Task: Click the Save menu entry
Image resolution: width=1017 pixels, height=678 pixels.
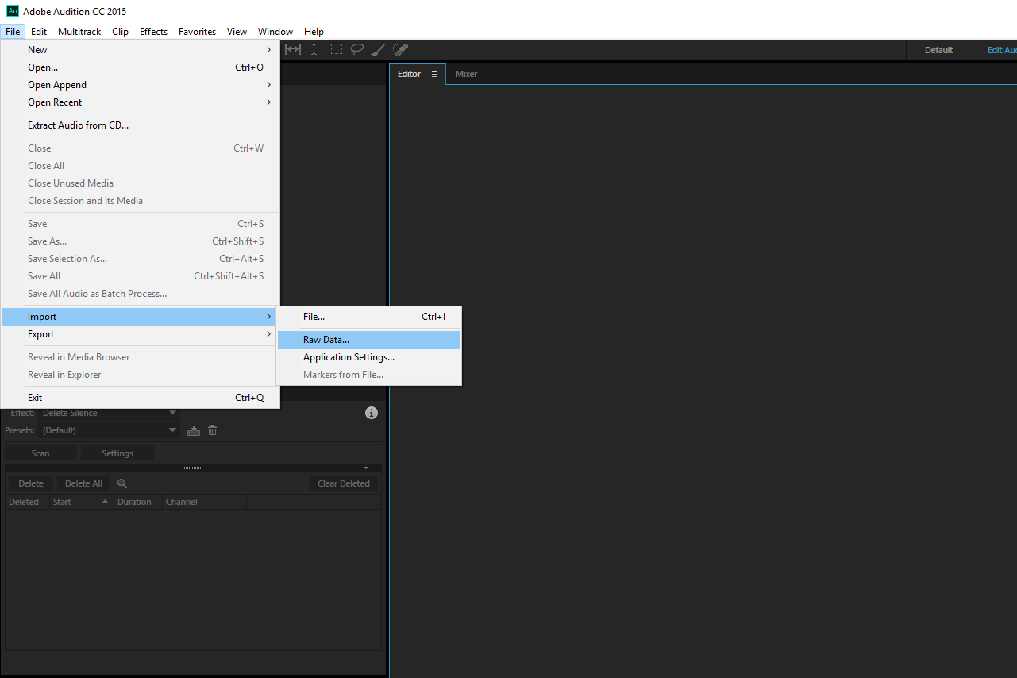Action: 141,224
